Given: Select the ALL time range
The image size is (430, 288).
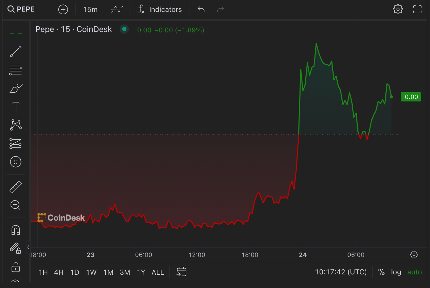Looking at the screenshot, I should (x=158, y=272).
